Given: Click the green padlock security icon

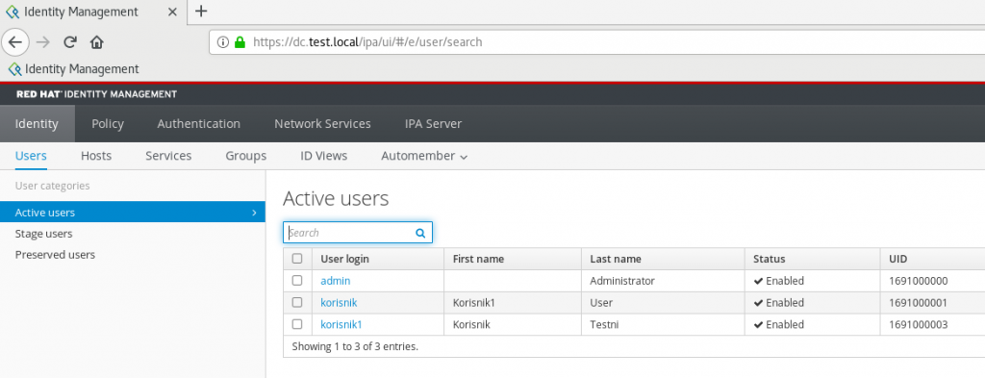Looking at the screenshot, I should [240, 42].
